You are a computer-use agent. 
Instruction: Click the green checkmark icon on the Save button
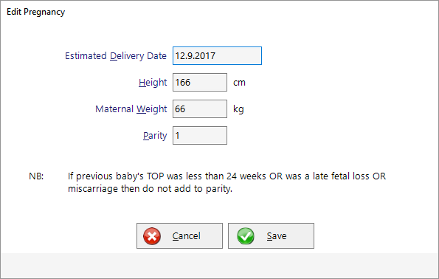click(246, 236)
